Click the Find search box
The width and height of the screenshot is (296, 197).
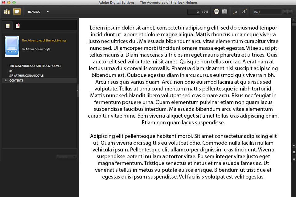click(267, 12)
